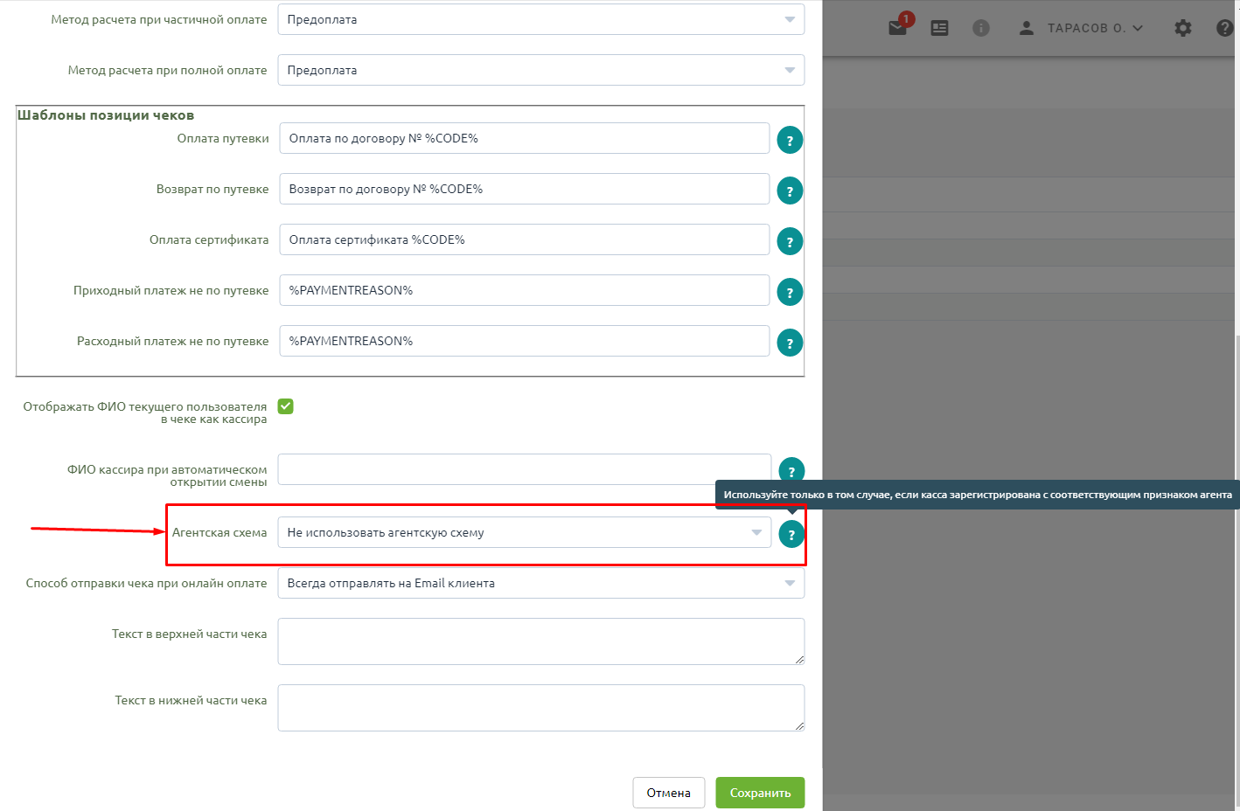Show help for Расходный платеж не по путевке
The image size is (1240, 811).
pos(790,343)
